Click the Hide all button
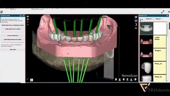This screenshot has width=170, height=96. [x=158, y=19]
